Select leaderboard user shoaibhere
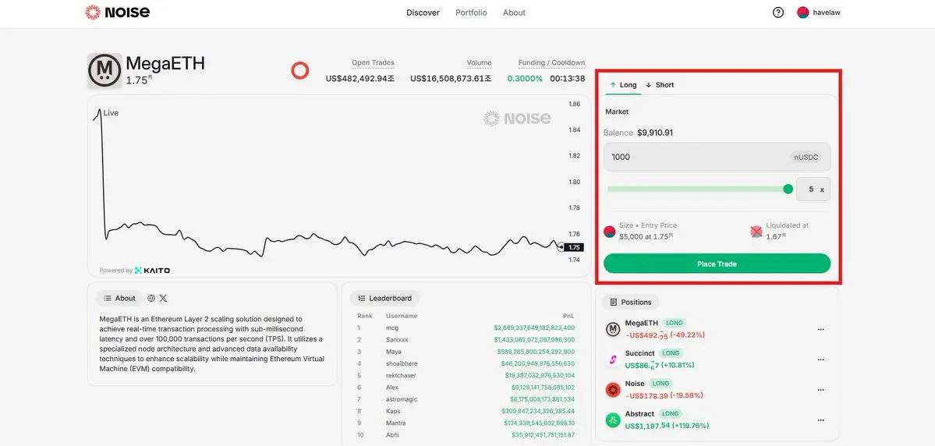Screen dimensions: 935x446 (x=402, y=363)
